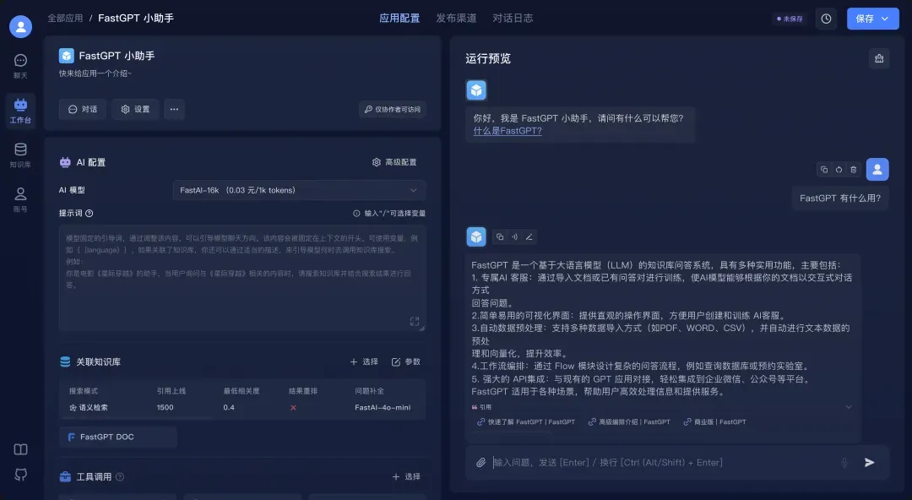Viewport: 912px width, 500px height.
Task: Open the AI 模型 dropdown FastAI-16k
Action: tap(299, 190)
